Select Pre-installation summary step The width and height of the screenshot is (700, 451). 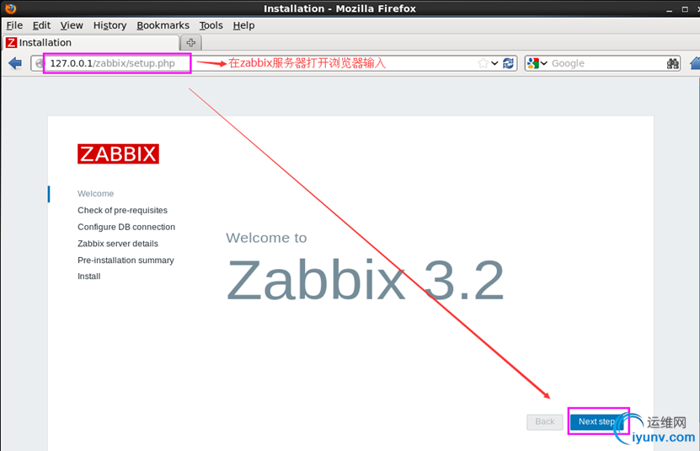coord(126,260)
